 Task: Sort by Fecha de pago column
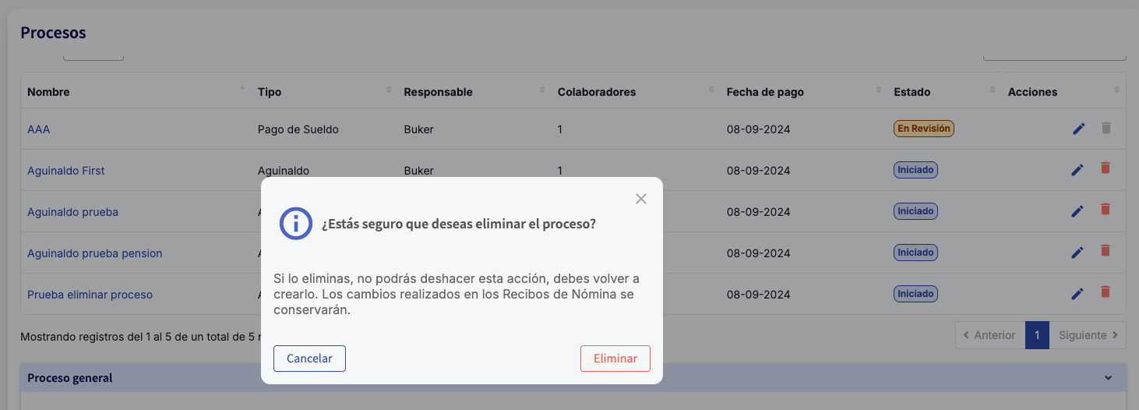pyautogui.click(x=764, y=92)
